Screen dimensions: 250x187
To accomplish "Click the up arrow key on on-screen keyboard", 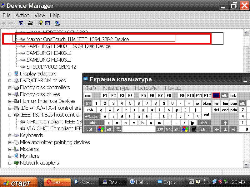I will coord(225,122).
